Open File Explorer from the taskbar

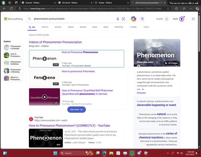[x=111, y=153]
